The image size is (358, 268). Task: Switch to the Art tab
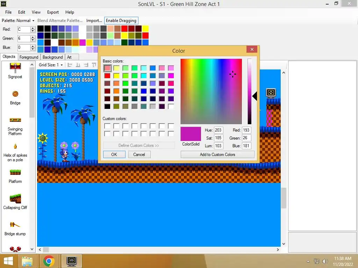(69, 57)
